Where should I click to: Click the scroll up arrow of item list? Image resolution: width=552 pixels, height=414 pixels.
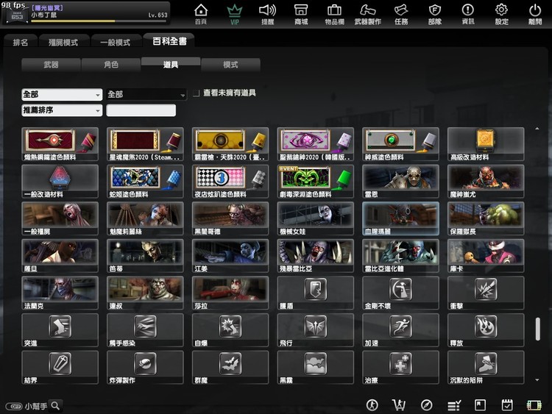pos(537,129)
